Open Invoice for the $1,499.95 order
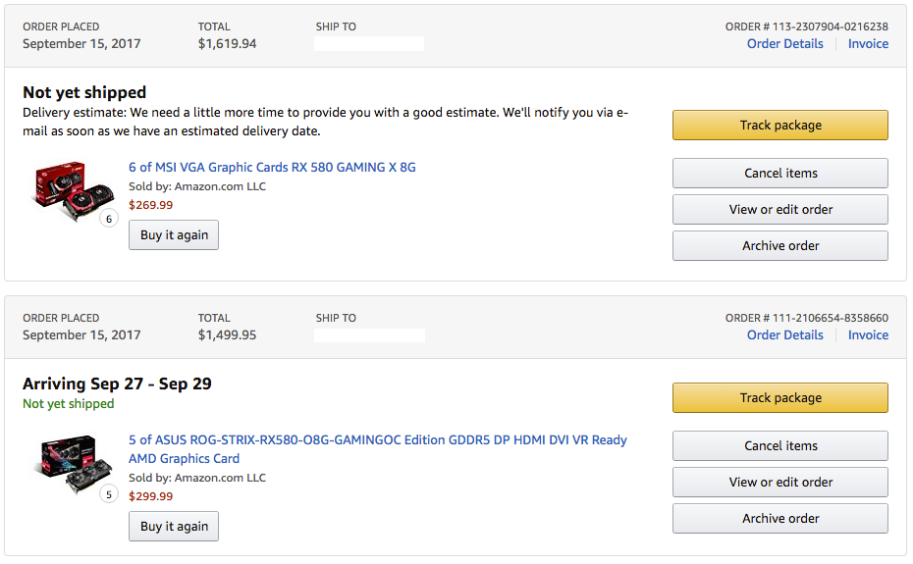 pos(868,335)
